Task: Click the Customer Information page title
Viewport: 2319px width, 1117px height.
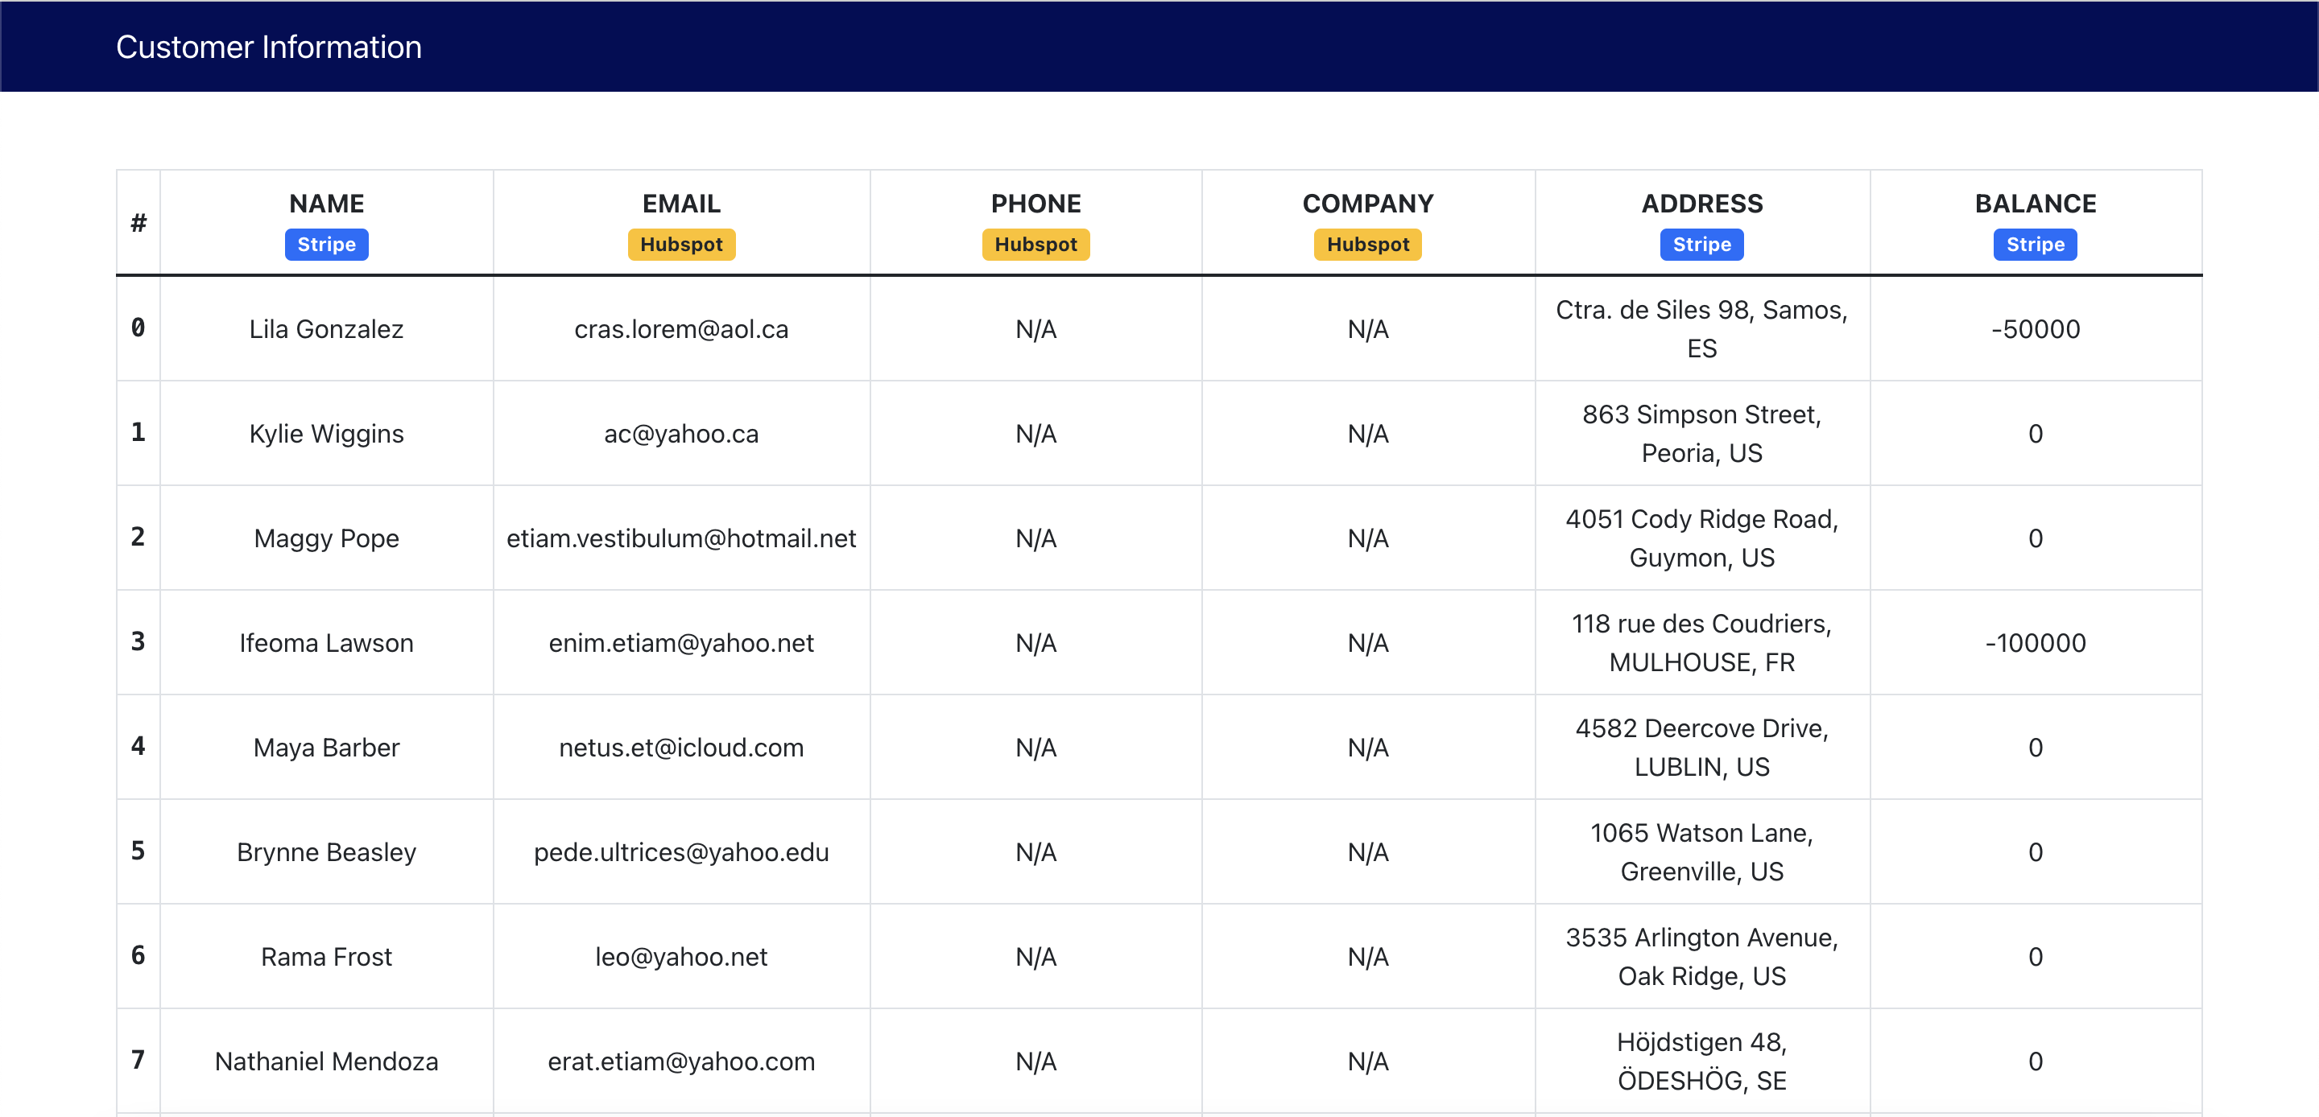Action: 268,47
